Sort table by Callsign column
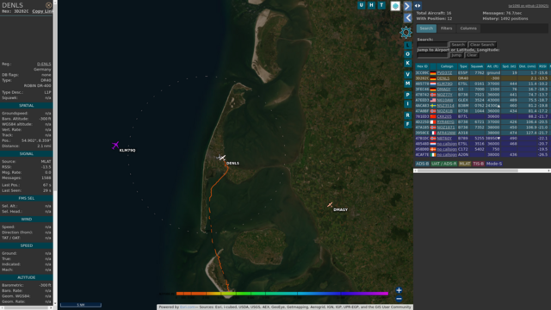 click(447, 66)
